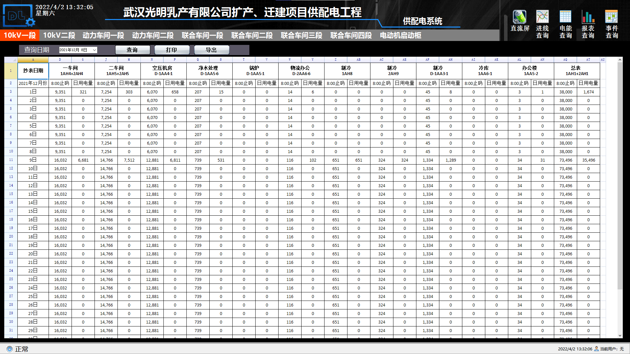Click the current user icon in status bar
The height and width of the screenshot is (354, 630).
(x=597, y=349)
